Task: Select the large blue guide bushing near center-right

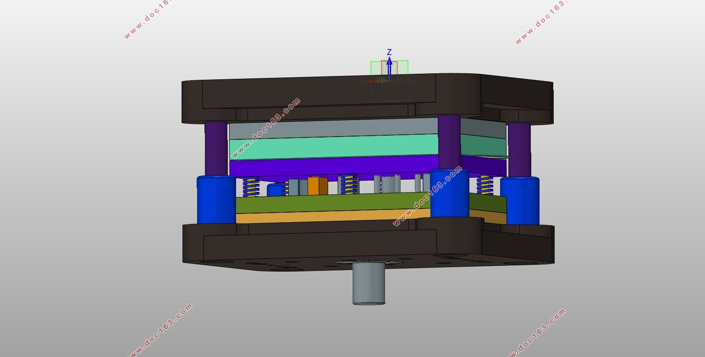Action: [450, 193]
